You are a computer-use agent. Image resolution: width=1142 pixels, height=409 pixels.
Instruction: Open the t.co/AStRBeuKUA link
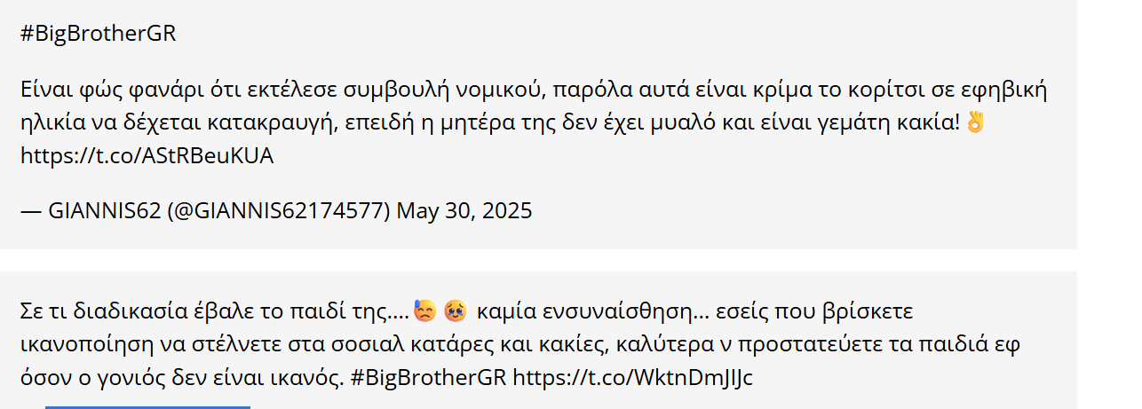coord(147,155)
